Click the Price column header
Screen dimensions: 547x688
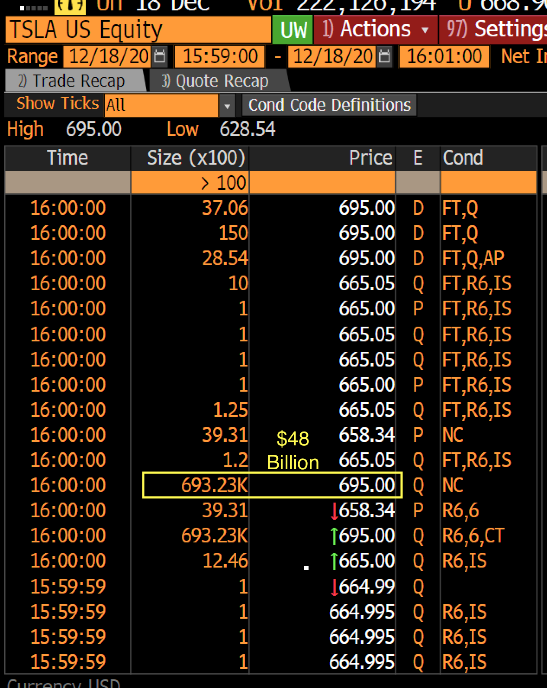pyautogui.click(x=322, y=158)
